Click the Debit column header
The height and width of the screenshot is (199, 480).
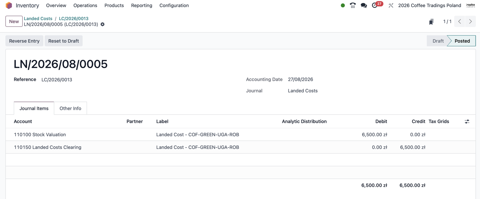tap(381, 122)
